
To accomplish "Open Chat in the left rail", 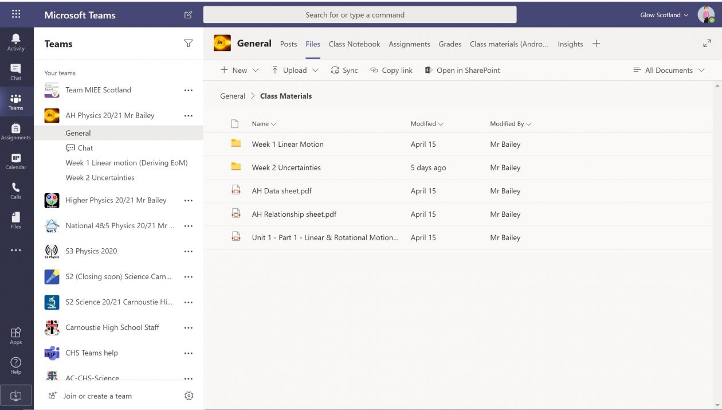I will (16, 72).
